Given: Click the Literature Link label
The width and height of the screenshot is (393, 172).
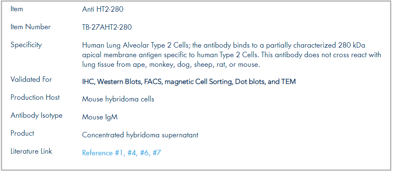Looking at the screenshot, I should click(x=31, y=151).
